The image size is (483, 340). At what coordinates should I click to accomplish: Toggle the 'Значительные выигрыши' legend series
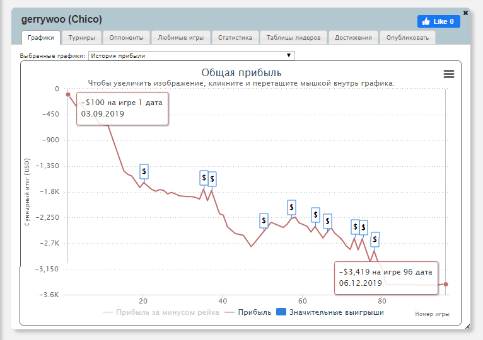pyautogui.click(x=329, y=312)
